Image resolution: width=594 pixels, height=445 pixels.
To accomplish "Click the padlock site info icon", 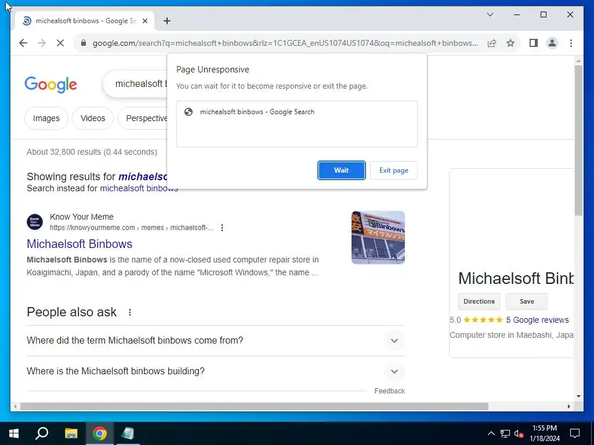I will pos(84,43).
